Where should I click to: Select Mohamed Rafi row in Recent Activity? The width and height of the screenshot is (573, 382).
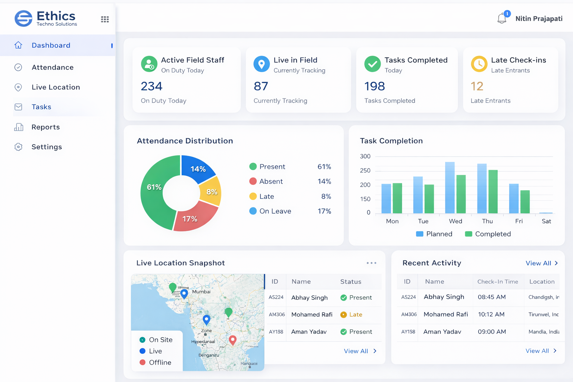coord(445,314)
